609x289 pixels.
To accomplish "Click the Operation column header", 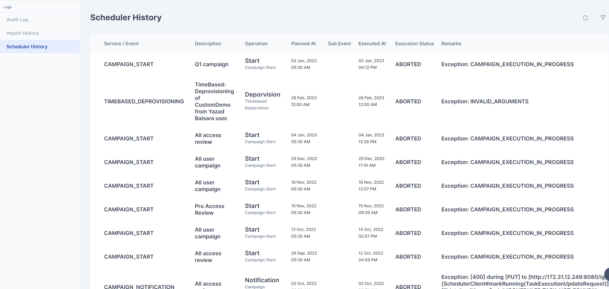I will point(256,44).
